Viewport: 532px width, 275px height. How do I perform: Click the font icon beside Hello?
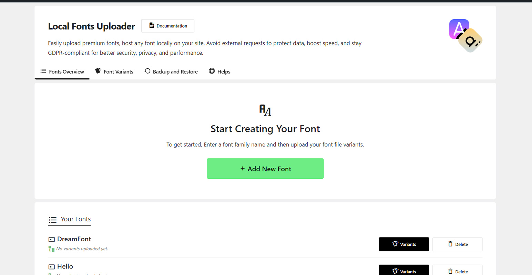52,267
